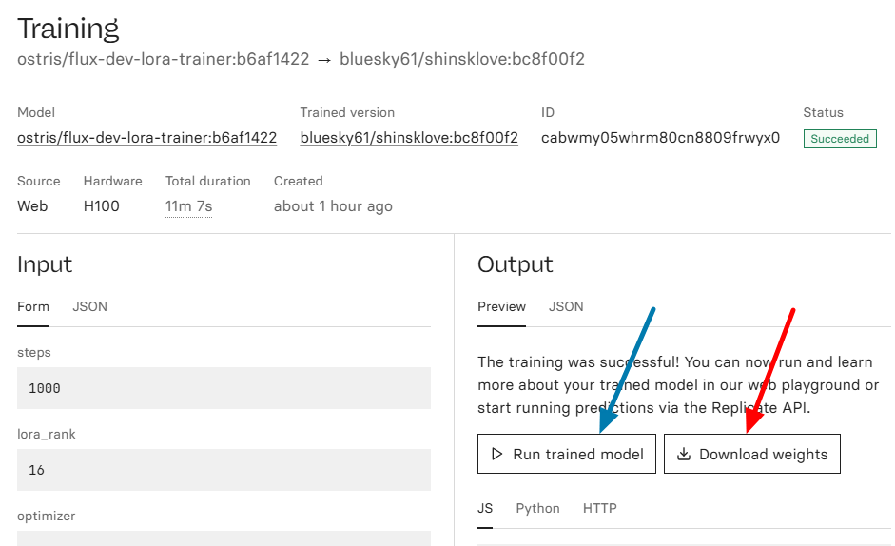895x546 pixels.
Task: Open the Trained version bluesky61/shinsklove:bc8f00f2 link
Action: coord(409,138)
